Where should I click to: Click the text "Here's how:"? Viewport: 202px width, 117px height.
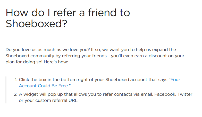56,62
